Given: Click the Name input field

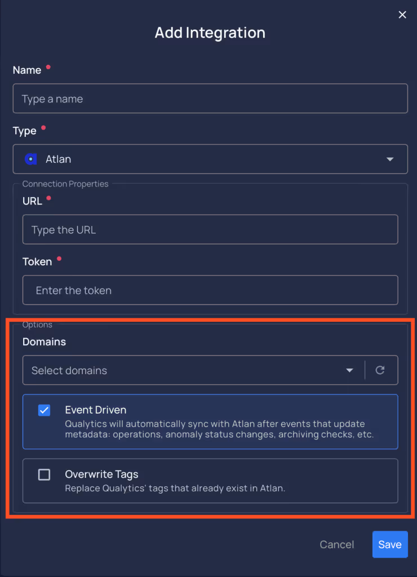Looking at the screenshot, I should pos(210,98).
